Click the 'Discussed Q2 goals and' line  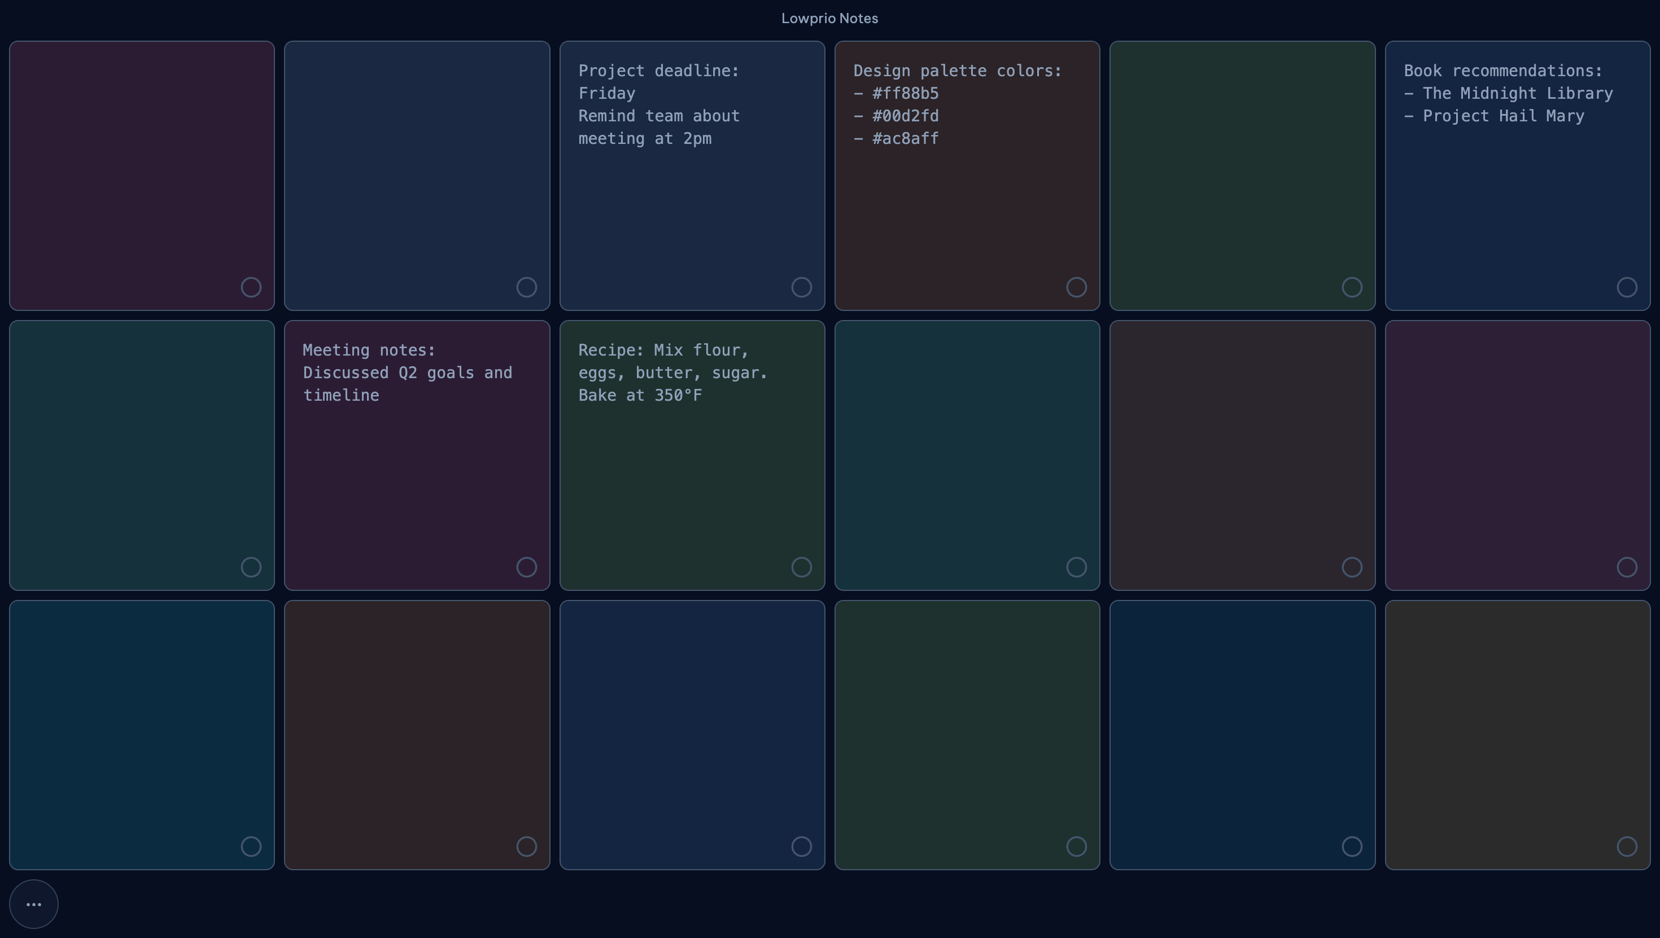pyautogui.click(x=407, y=373)
